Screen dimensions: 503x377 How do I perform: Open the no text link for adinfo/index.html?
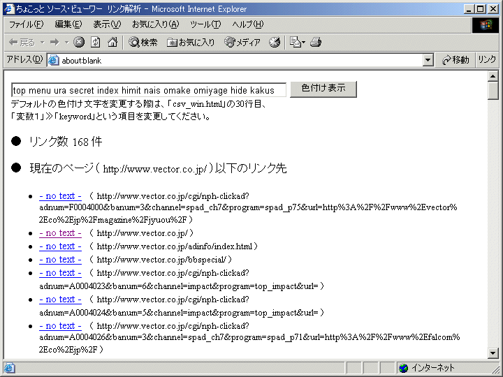click(x=60, y=246)
